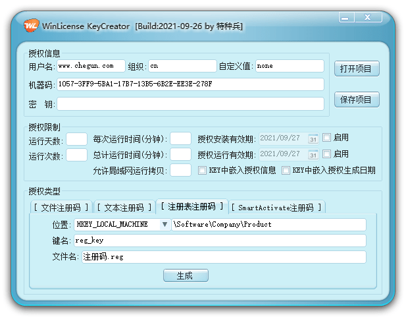Close the KeyCreator window
The image size is (406, 317).
click(368, 17)
